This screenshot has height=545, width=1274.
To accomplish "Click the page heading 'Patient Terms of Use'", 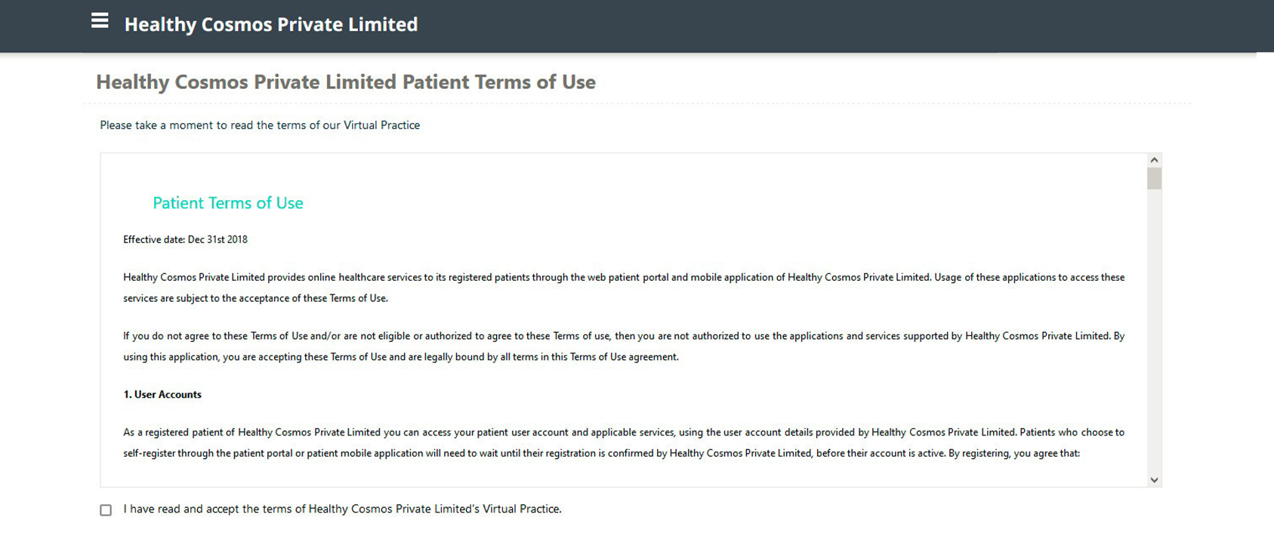I will [x=345, y=82].
